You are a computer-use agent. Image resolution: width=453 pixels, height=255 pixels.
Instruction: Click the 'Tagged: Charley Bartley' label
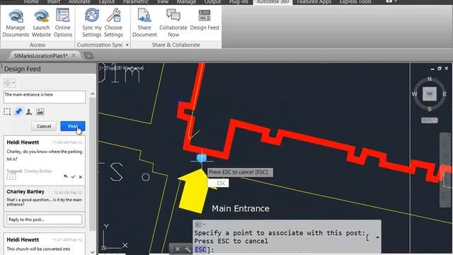tap(29, 171)
